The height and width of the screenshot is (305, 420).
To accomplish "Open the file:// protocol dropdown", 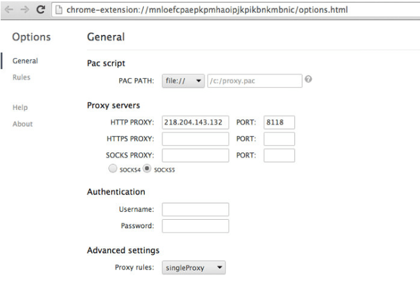I will [x=183, y=81].
